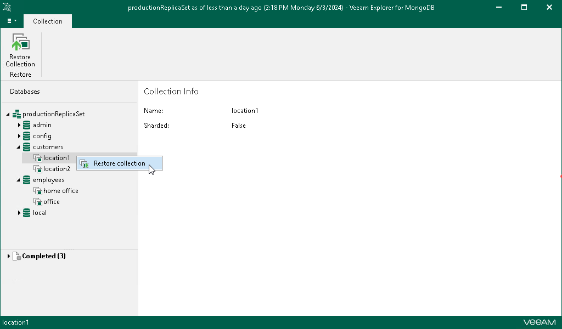Select the local database label
Viewport: 562px width, 329px height.
click(40, 213)
